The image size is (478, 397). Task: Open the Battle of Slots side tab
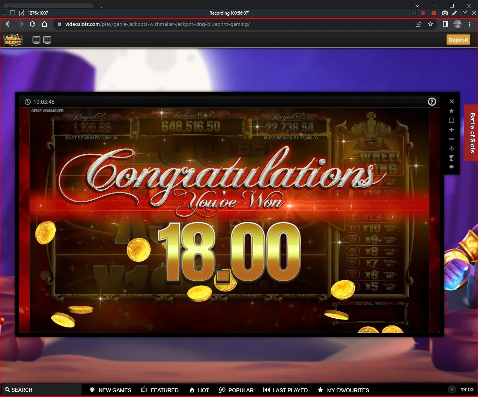(472, 133)
